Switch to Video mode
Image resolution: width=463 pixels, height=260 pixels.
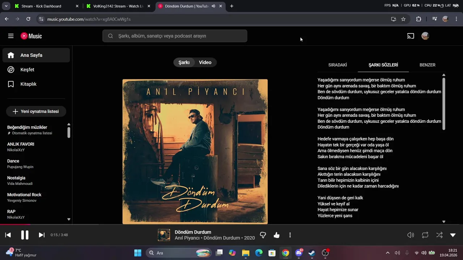205,62
